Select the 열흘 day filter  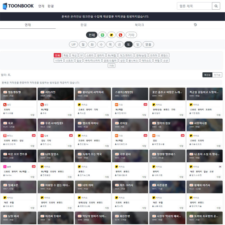[x=148, y=45]
